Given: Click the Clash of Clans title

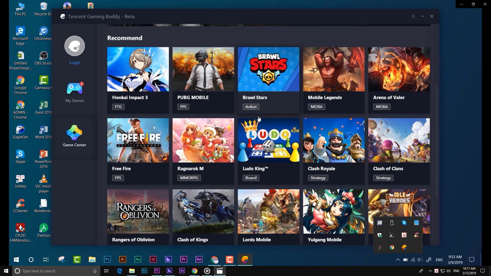Looking at the screenshot, I should point(388,168).
